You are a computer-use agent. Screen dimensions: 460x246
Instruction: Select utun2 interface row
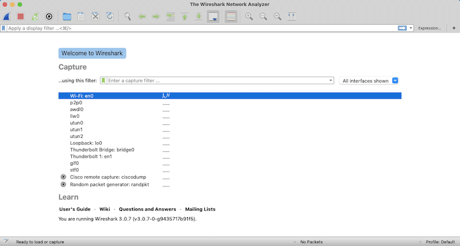[229, 136]
